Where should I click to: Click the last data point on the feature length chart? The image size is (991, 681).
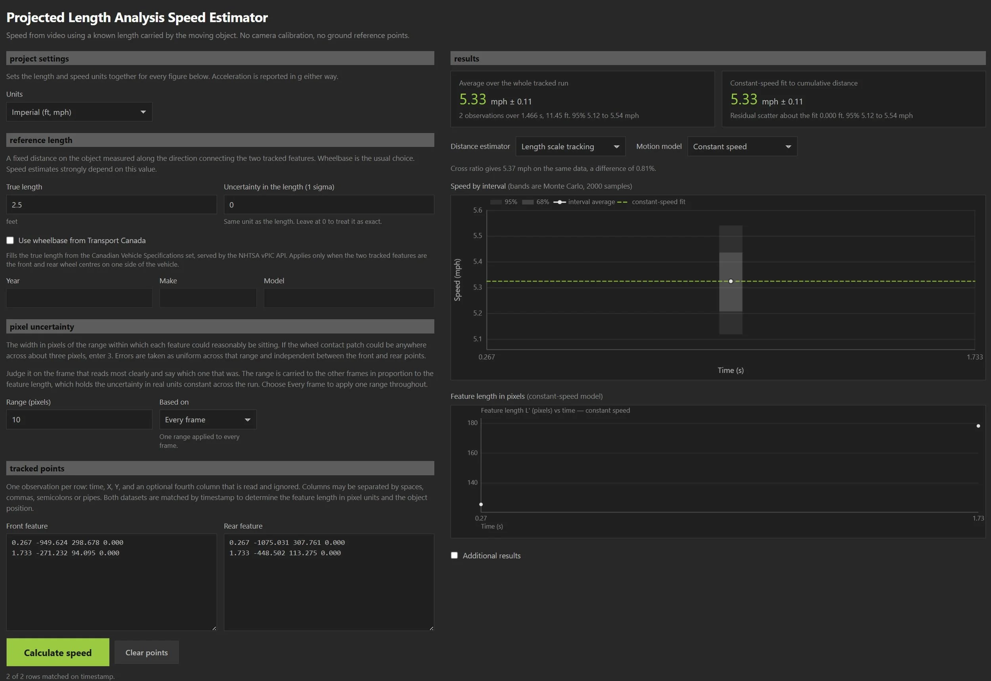click(978, 426)
